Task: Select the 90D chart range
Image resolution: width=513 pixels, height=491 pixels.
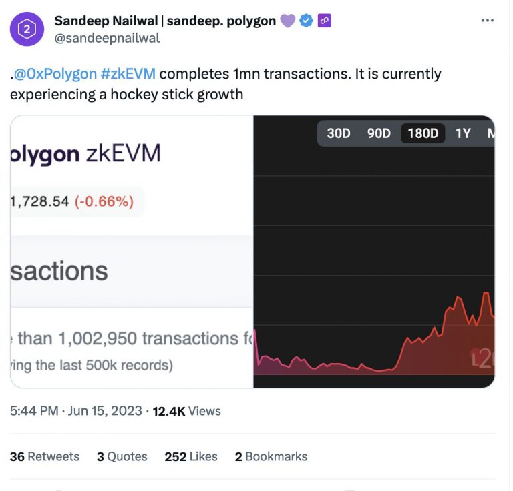Action: [379, 133]
